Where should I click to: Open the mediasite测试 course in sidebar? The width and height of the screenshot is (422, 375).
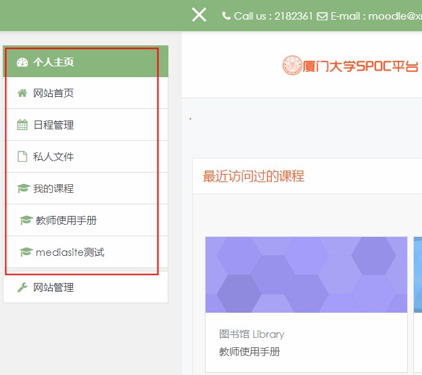(70, 252)
